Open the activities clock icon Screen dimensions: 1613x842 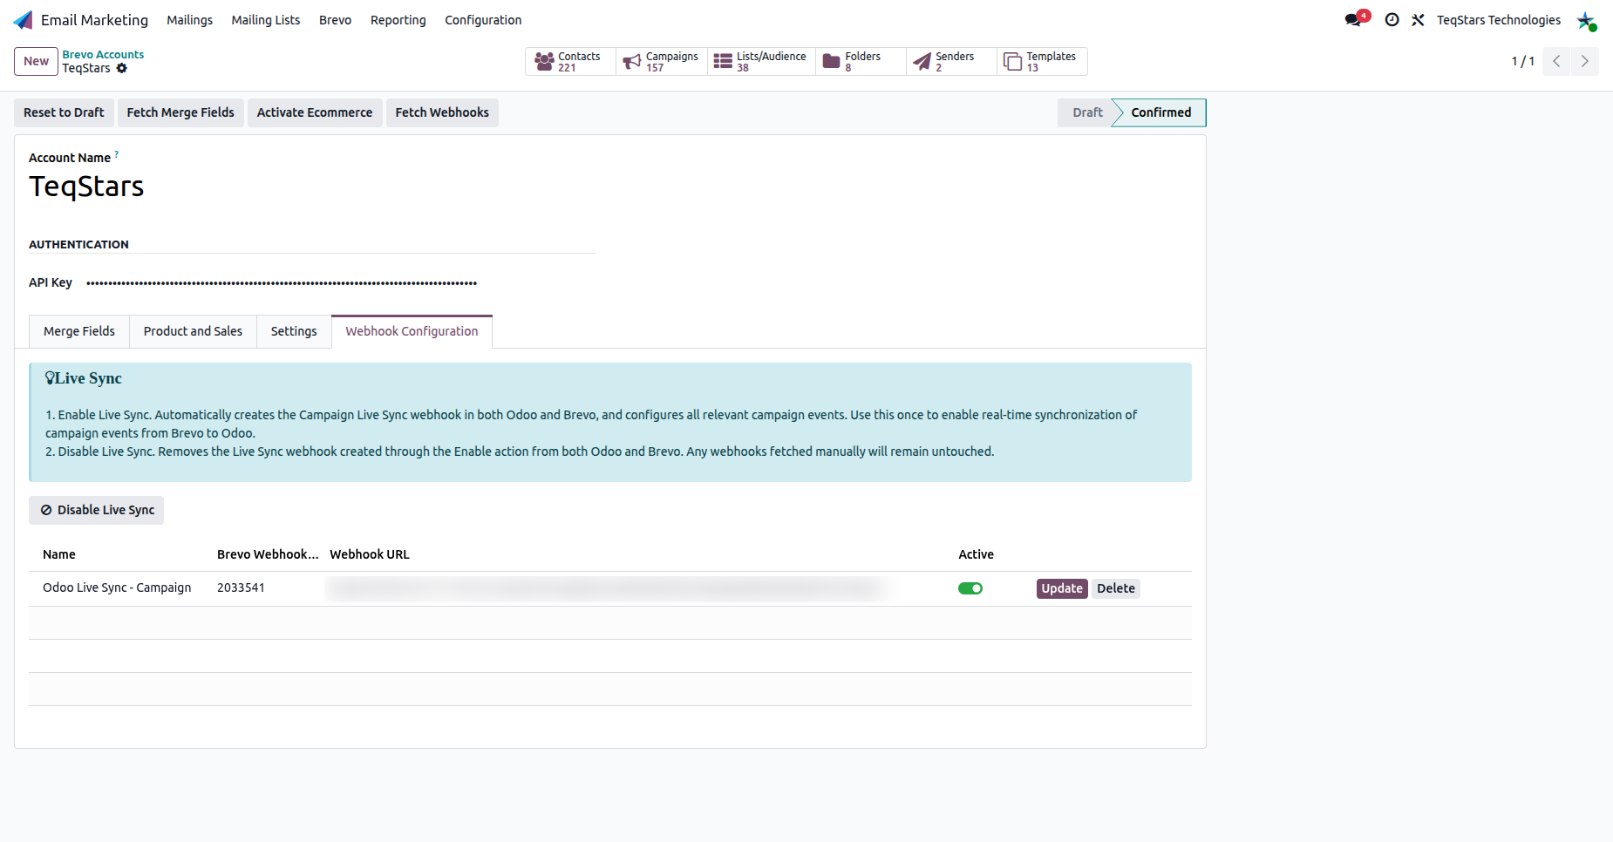point(1392,20)
